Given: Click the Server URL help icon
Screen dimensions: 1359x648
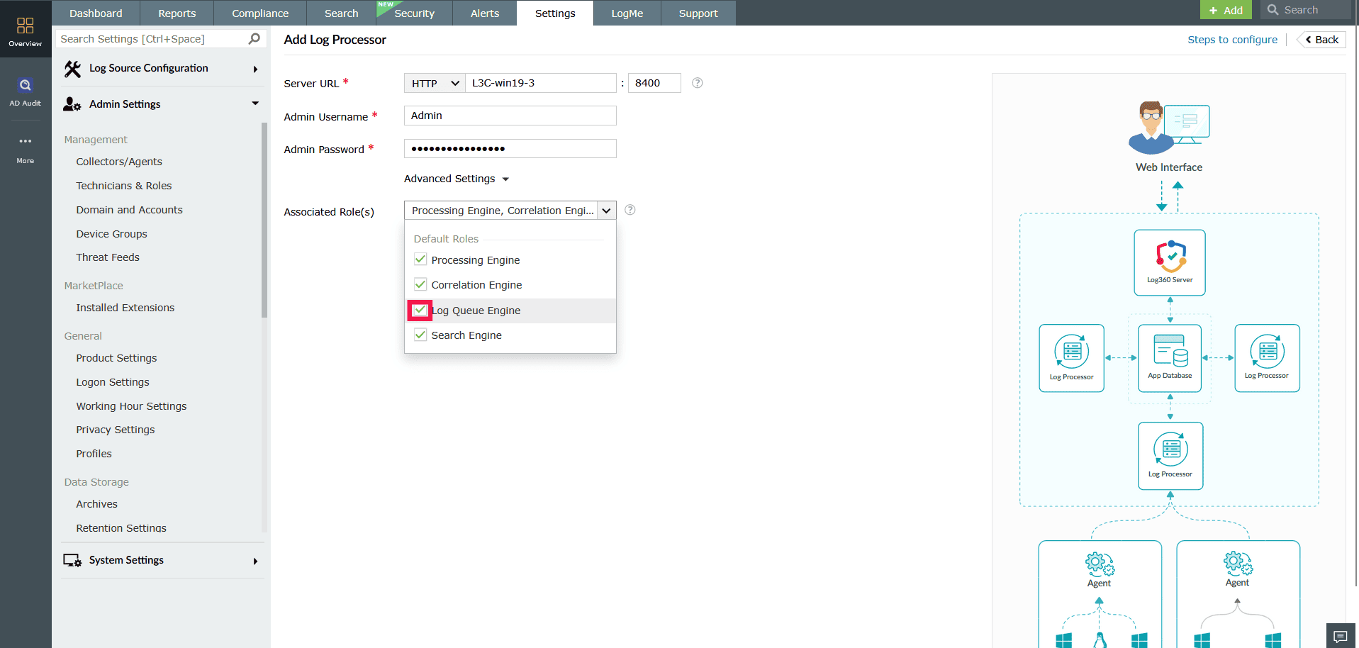Looking at the screenshot, I should tap(698, 83).
